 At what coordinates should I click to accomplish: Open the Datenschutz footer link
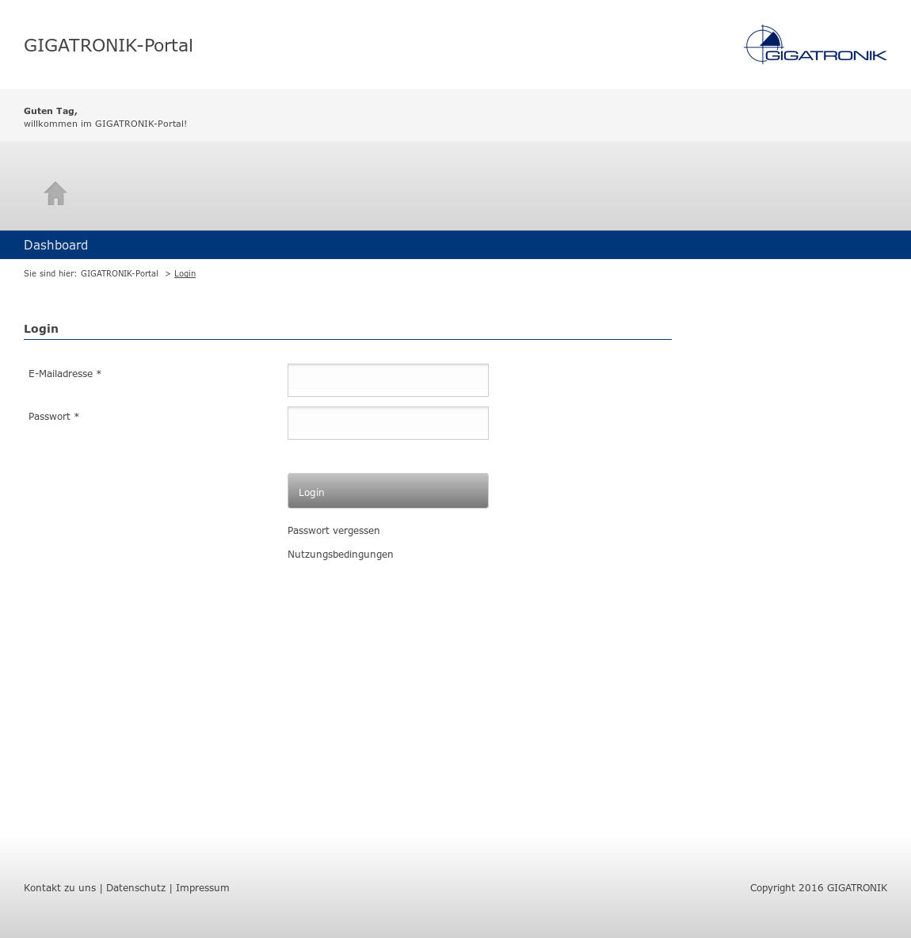click(135, 888)
